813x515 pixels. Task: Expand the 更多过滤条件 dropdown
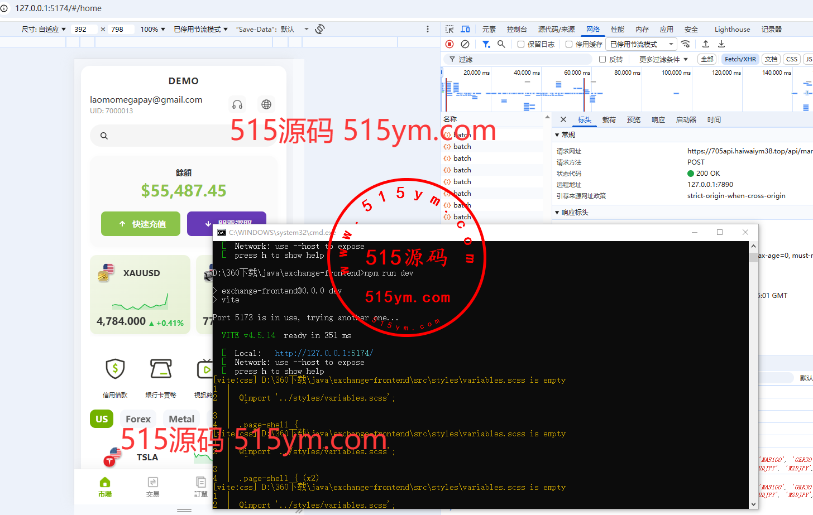click(663, 59)
